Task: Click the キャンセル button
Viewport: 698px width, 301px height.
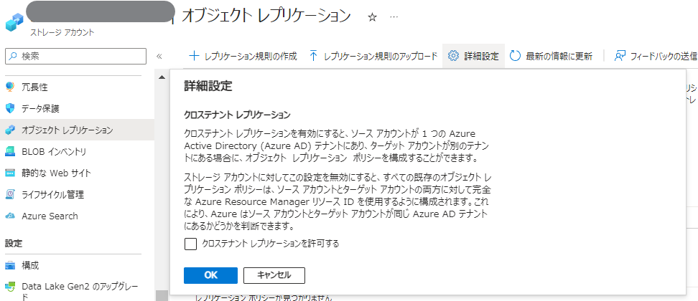Action: pos(274,275)
